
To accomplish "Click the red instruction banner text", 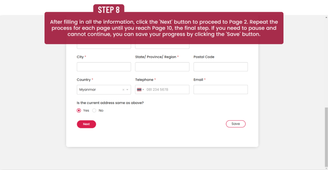I will pos(164,28).
